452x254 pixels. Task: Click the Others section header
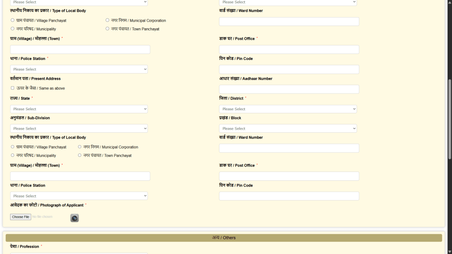[x=224, y=238]
